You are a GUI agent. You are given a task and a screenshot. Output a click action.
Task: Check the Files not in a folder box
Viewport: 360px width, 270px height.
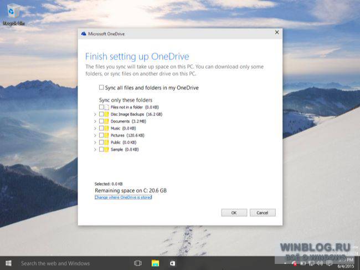[101, 107]
